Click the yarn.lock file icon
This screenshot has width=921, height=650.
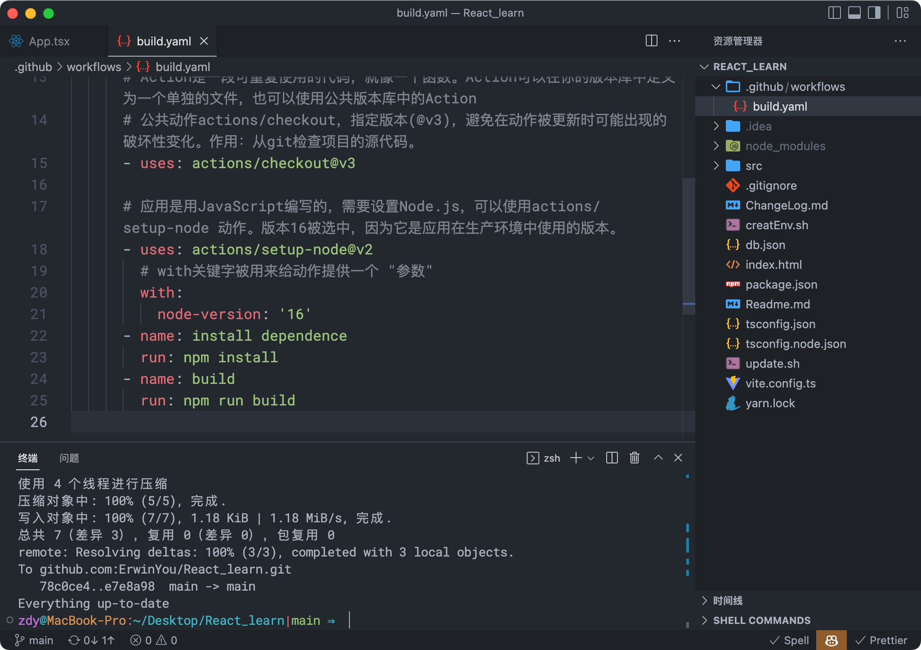[733, 403]
